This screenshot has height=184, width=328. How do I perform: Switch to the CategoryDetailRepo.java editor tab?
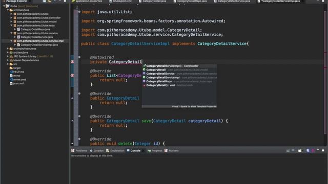pos(192,1)
